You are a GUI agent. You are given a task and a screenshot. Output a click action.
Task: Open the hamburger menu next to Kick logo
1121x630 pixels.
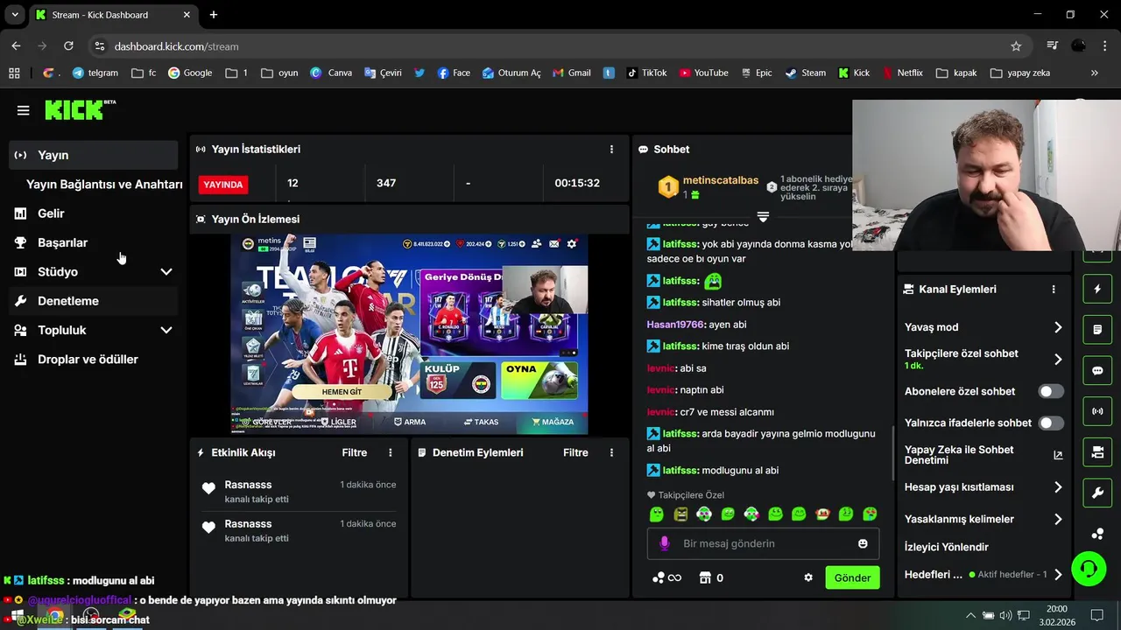[23, 110]
